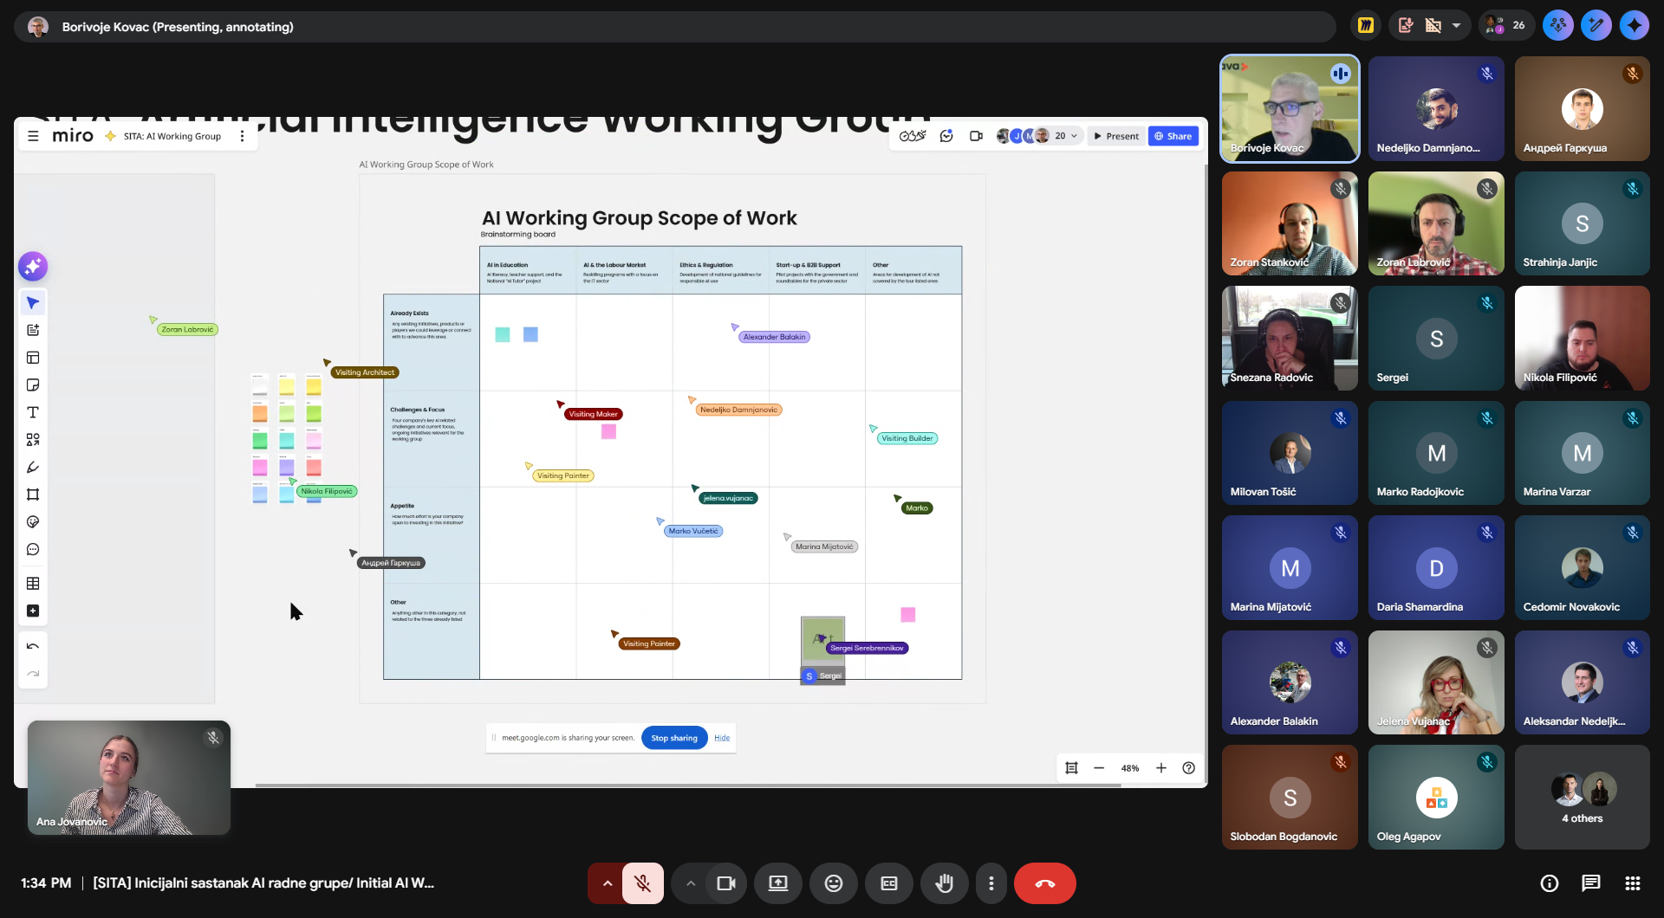This screenshot has height=918, width=1664.
Task: Click the Hide link on sharing banner
Action: tap(722, 738)
